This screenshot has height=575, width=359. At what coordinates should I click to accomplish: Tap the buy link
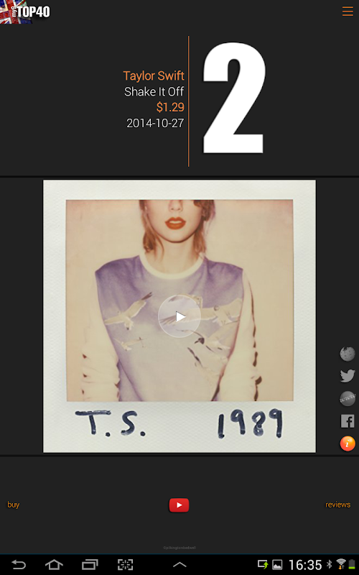tap(13, 505)
